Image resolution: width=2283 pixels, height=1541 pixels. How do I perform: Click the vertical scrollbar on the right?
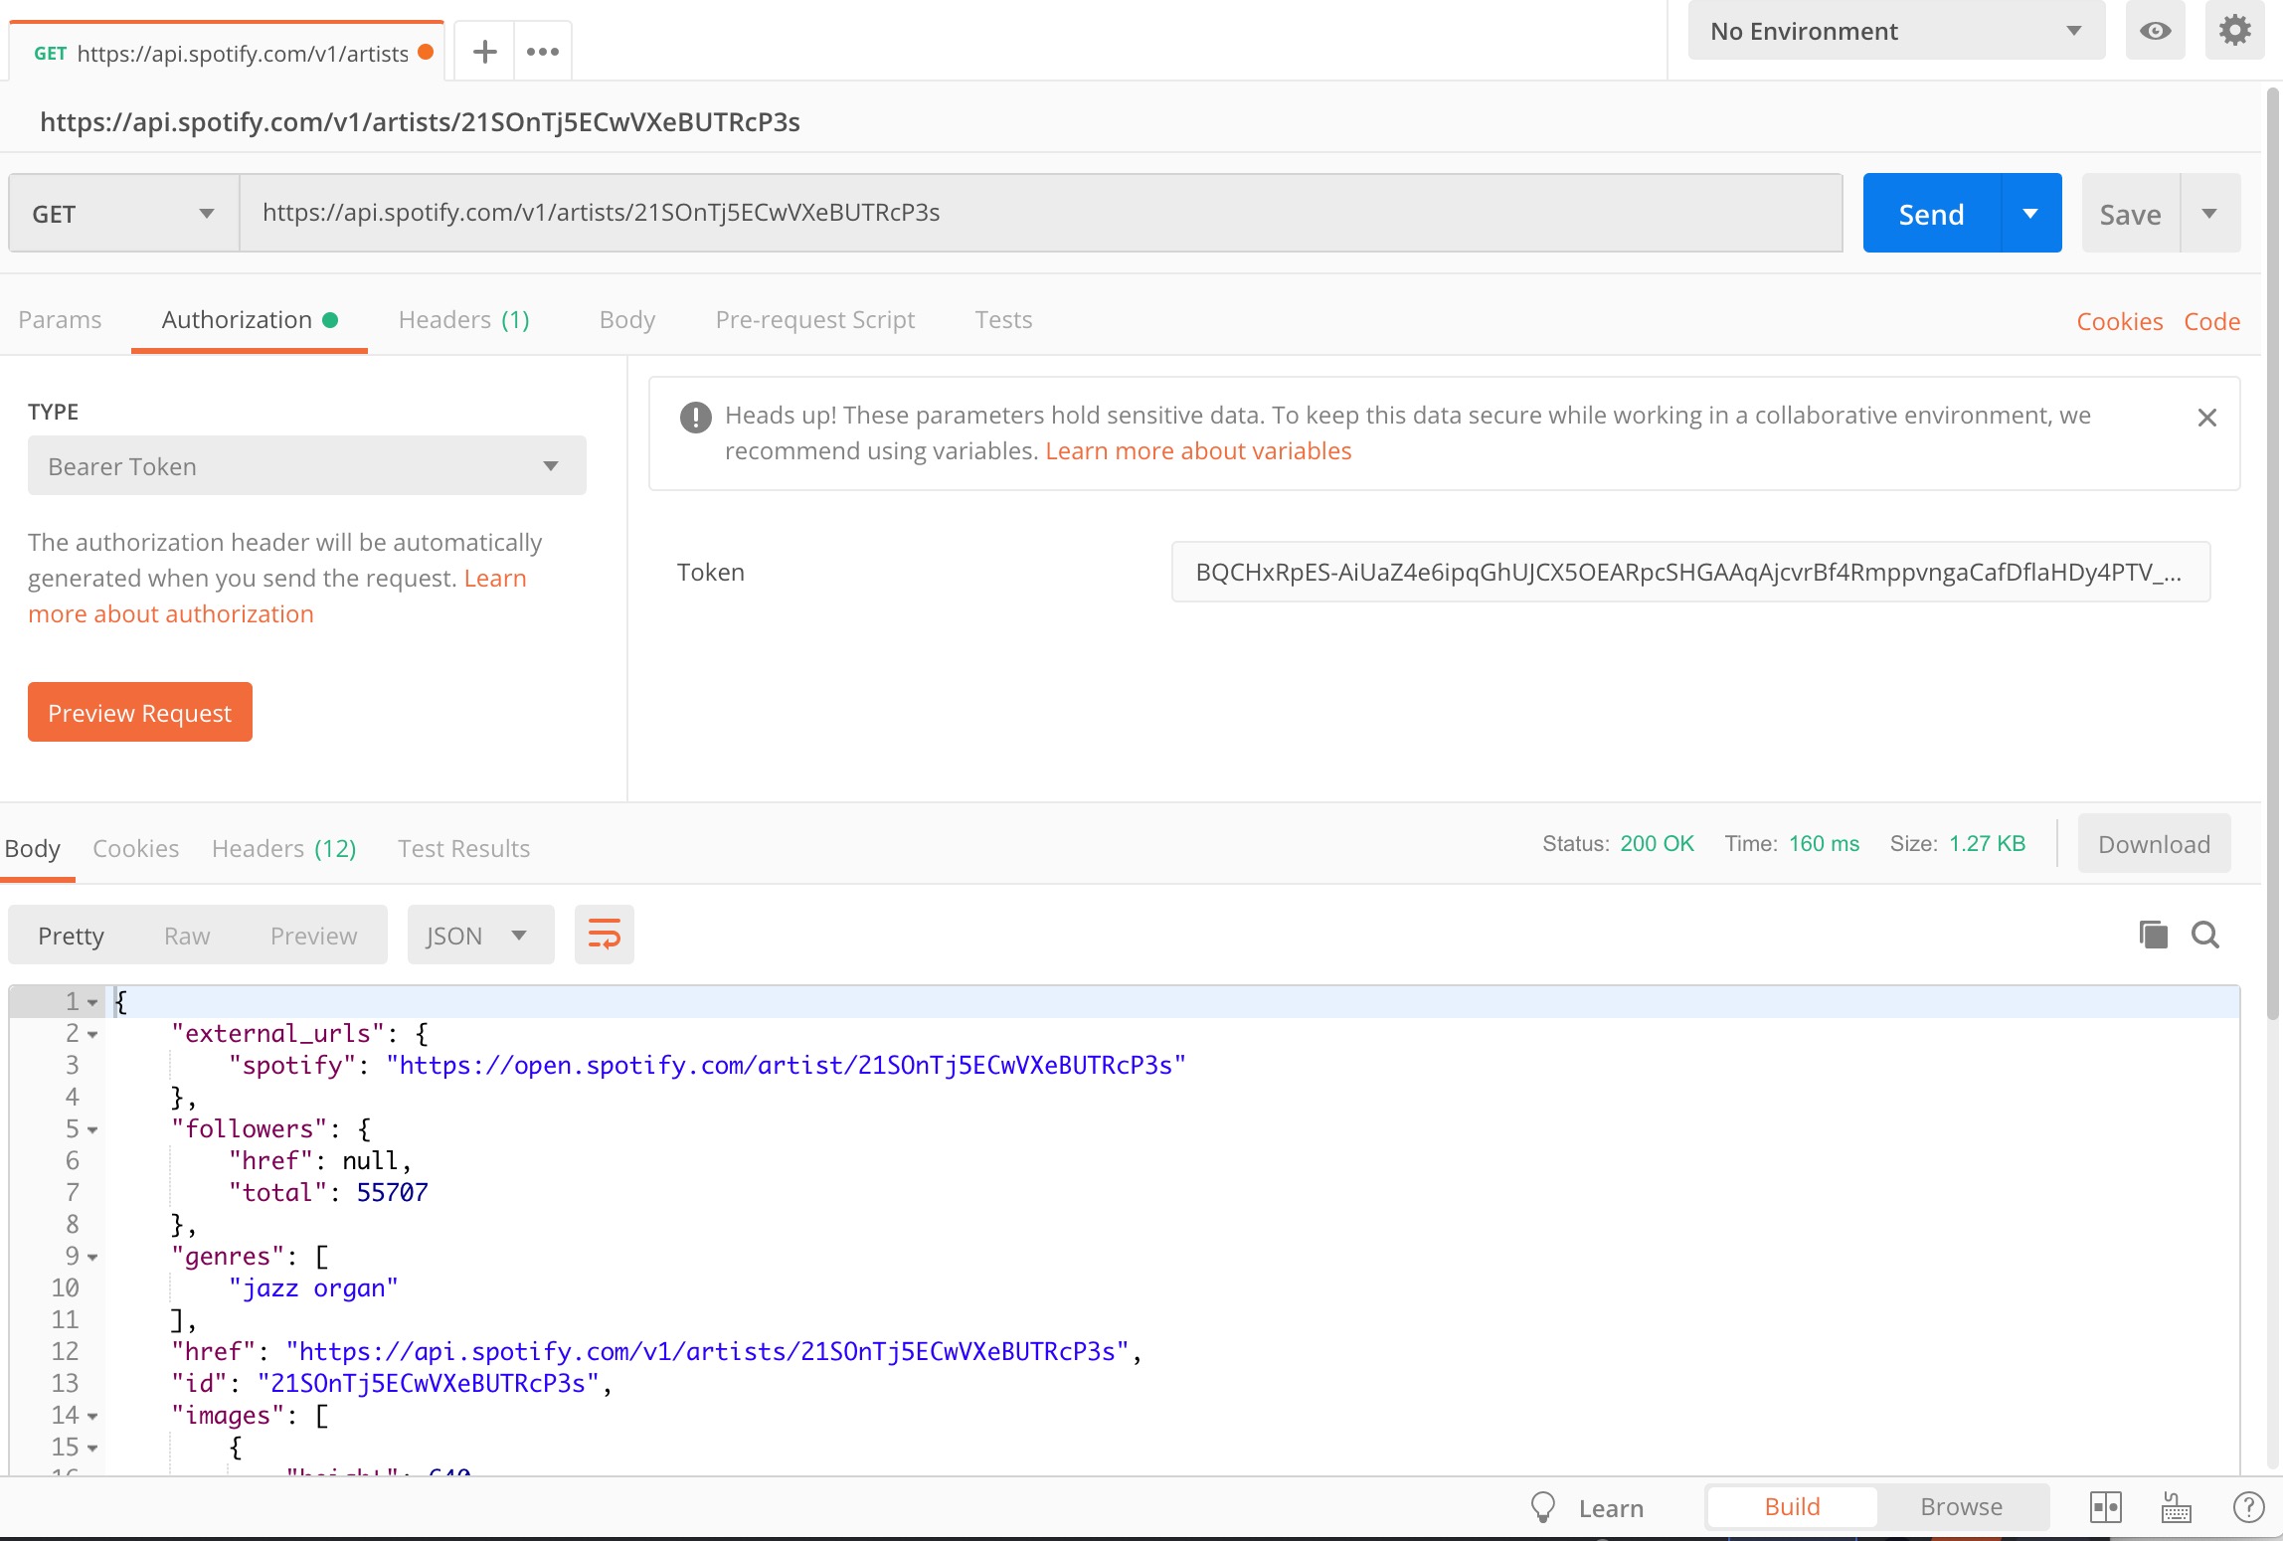[x=2272, y=553]
